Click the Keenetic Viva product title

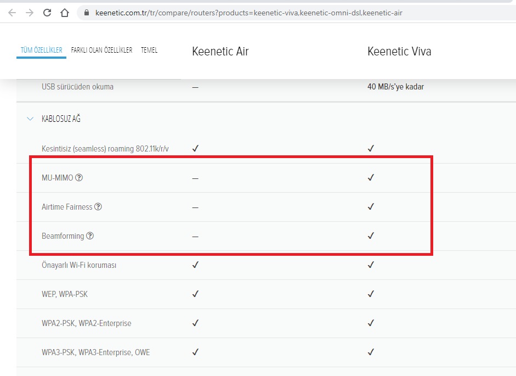tap(399, 52)
